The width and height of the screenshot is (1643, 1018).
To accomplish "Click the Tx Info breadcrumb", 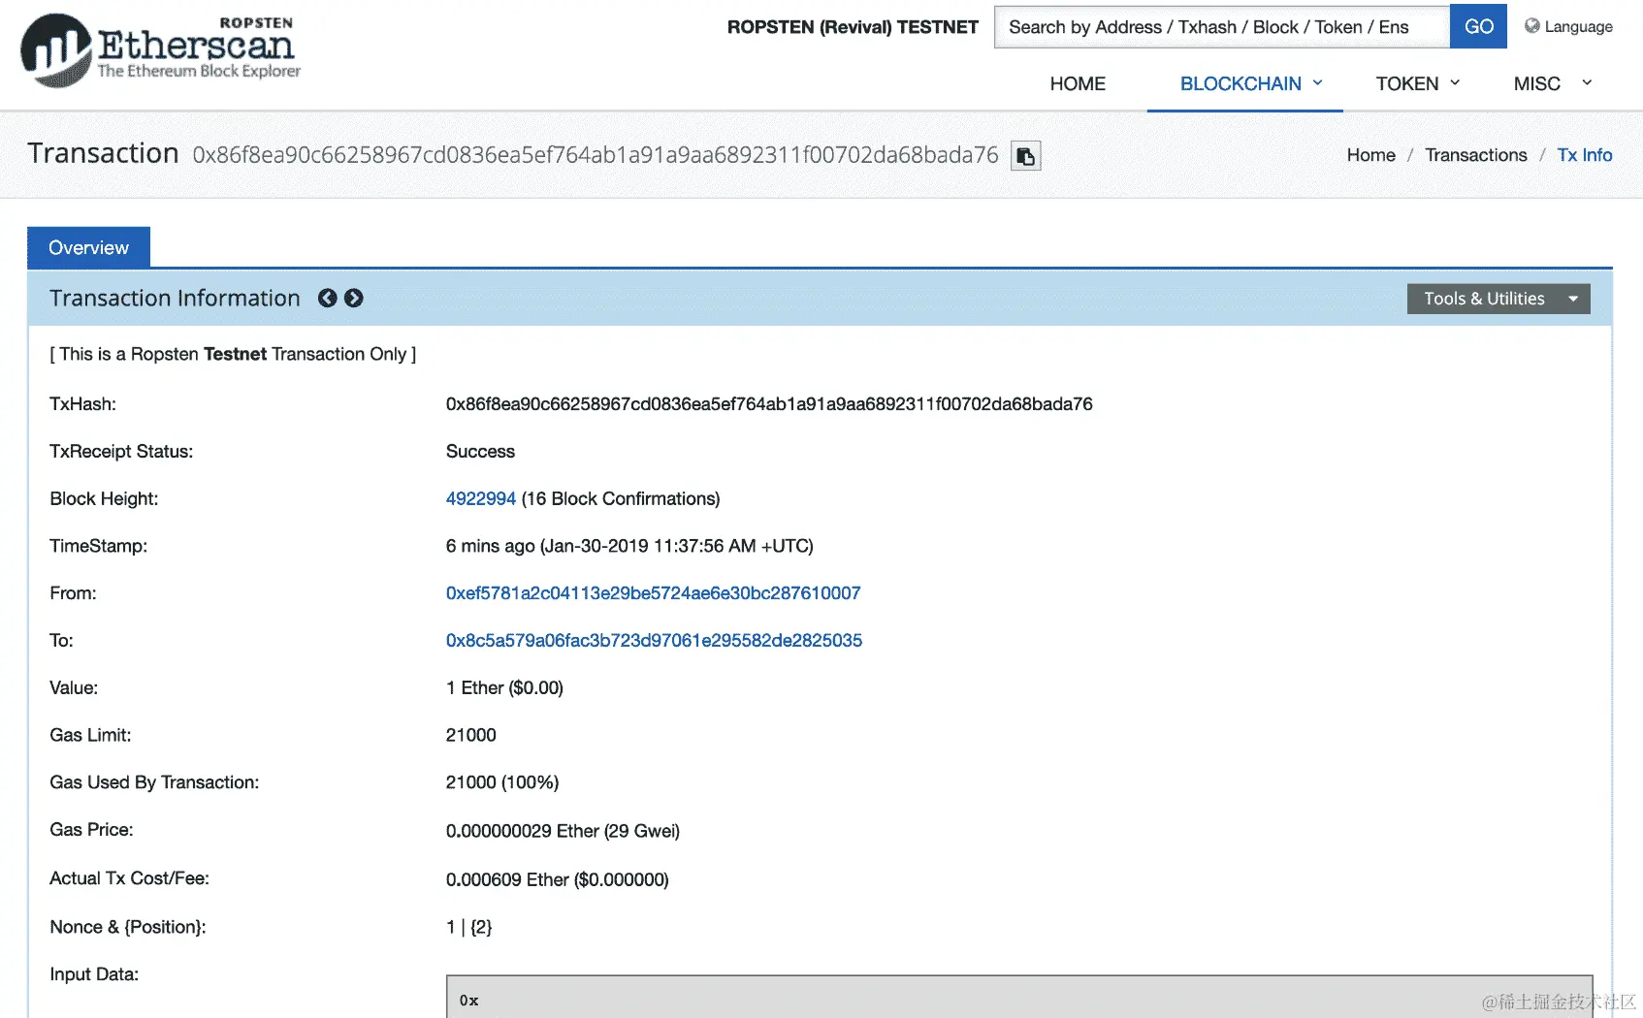I will 1585,155.
